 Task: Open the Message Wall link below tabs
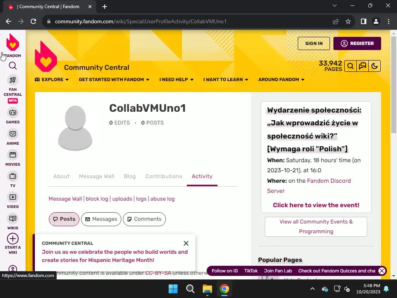point(65,199)
